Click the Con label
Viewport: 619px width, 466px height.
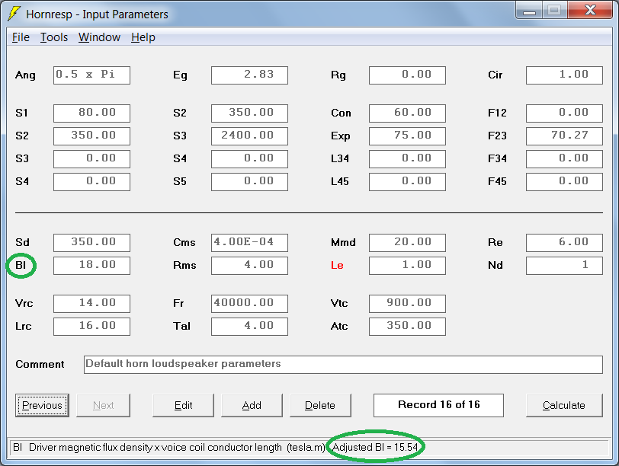pyautogui.click(x=341, y=113)
